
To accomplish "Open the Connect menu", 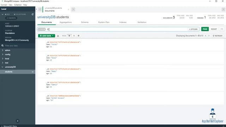I will tap(4, 5).
